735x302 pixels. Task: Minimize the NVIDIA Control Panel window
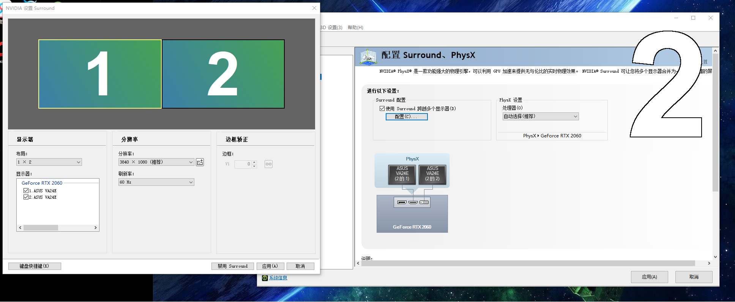(x=676, y=18)
